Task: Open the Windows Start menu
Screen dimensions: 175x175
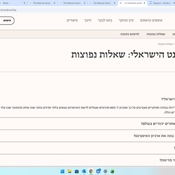Action: pos(63,171)
